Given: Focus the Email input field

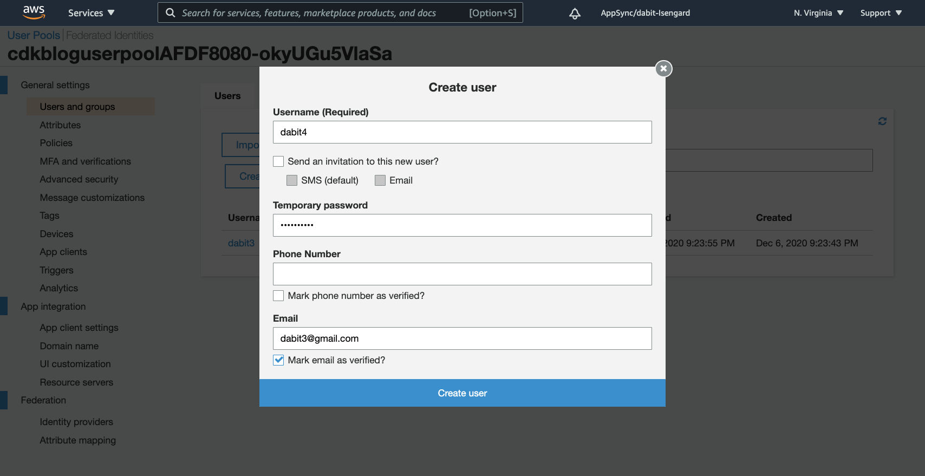Looking at the screenshot, I should pyautogui.click(x=462, y=338).
